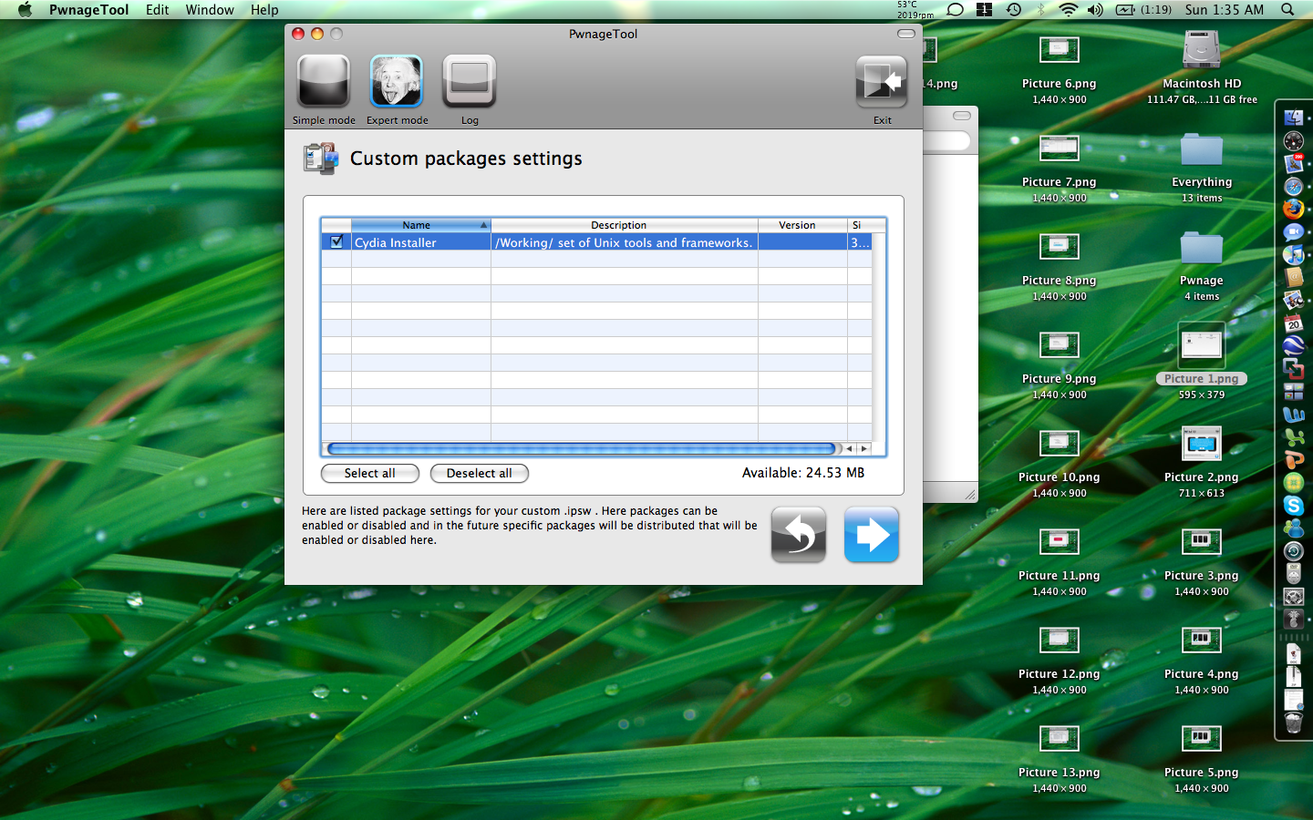Click the horizontal scrollbar in package list
Image resolution: width=1313 pixels, height=820 pixels.
(581, 448)
